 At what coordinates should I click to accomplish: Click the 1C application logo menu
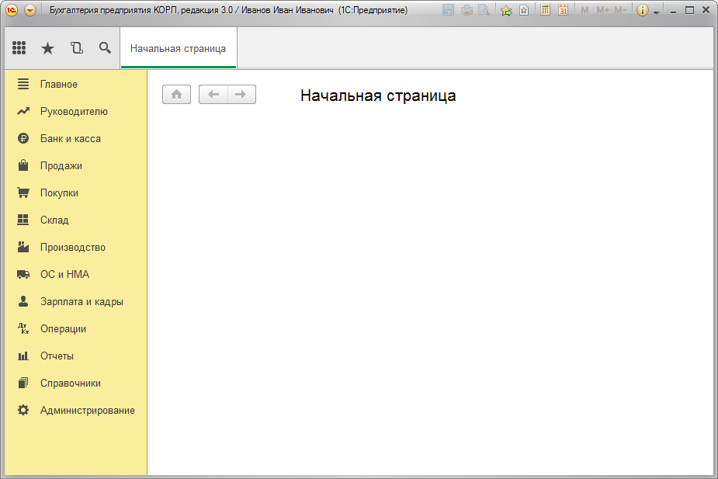[x=12, y=10]
